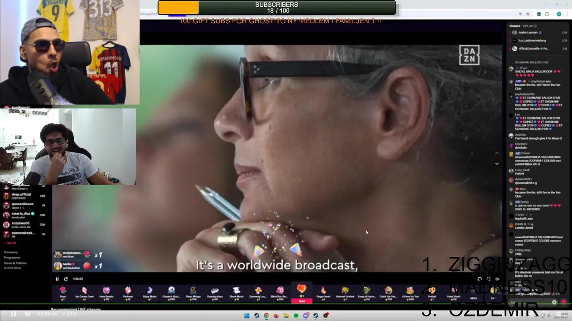Click the DAZN logo on the video
Image resolution: width=572 pixels, height=321 pixels.
(469, 55)
